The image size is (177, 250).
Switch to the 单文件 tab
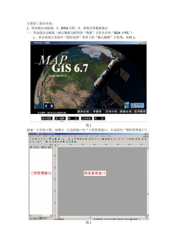tap(43, 218)
